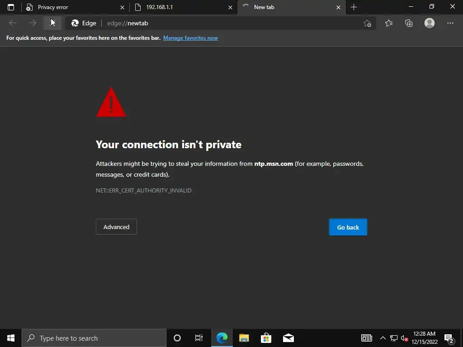
Task: Select the New tab tab
Action: pos(291,7)
